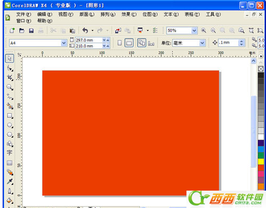Screen dimensions: 266x208
Task: Select the Rectangle tool
Action: 9,116
